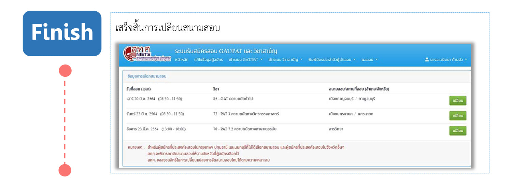
Task: Click the หมายเหตุ note text
Action: click(236, 154)
